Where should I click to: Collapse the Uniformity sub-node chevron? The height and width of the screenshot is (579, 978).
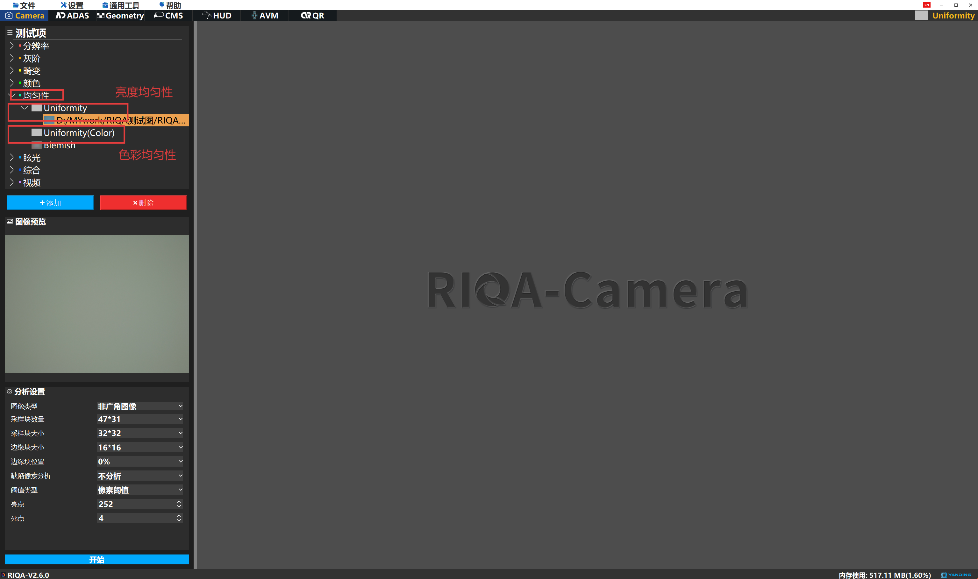(x=24, y=108)
